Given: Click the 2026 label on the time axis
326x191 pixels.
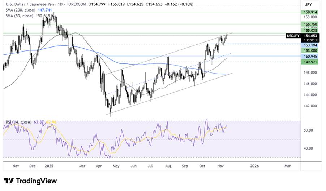Looking at the screenshot, I should tap(255, 166).
